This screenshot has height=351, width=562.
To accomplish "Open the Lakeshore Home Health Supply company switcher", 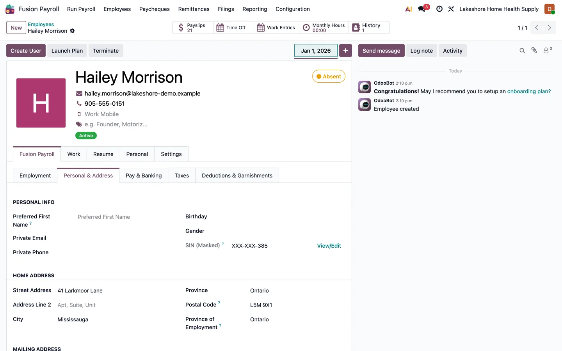I will (499, 9).
